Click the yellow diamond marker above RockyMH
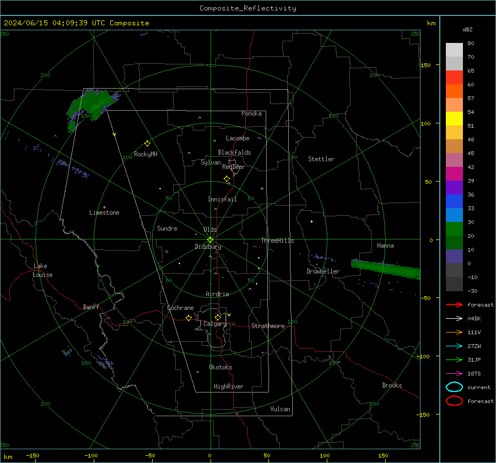The height and width of the screenshot is (463, 496). point(147,144)
